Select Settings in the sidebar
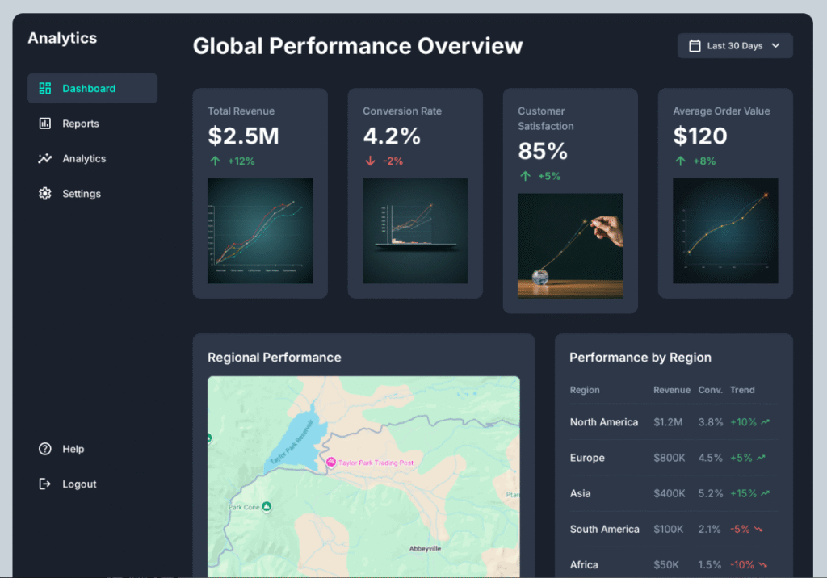The width and height of the screenshot is (827, 578). (x=82, y=194)
